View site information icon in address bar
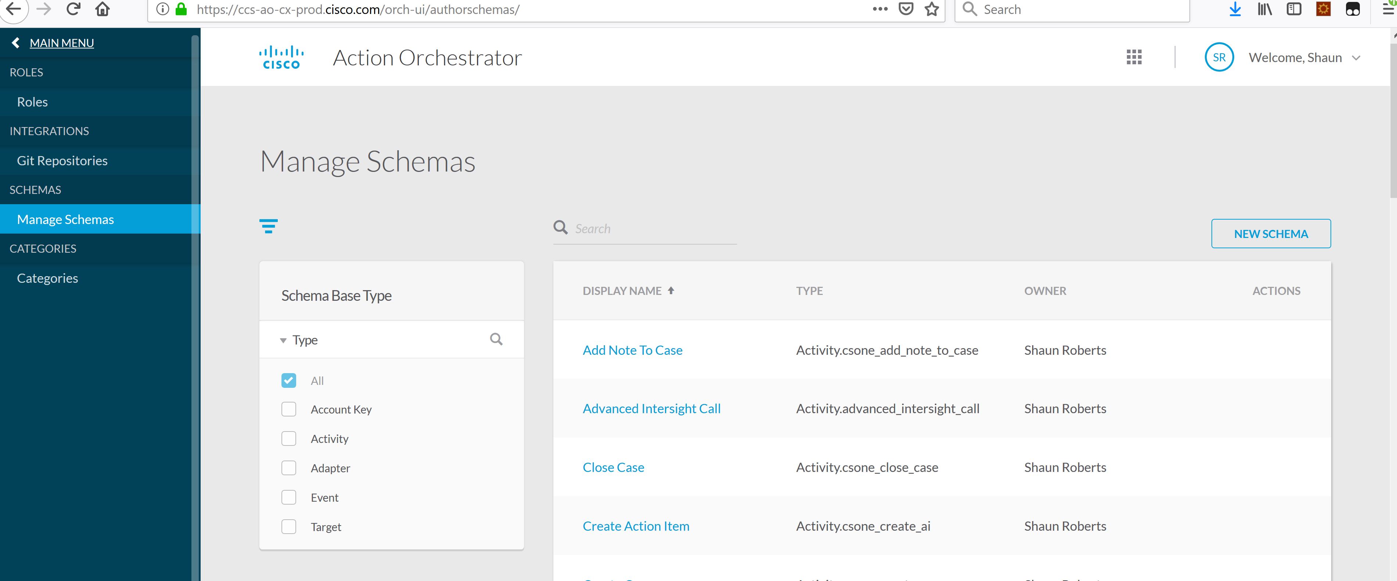Image resolution: width=1397 pixels, height=581 pixels. click(162, 9)
